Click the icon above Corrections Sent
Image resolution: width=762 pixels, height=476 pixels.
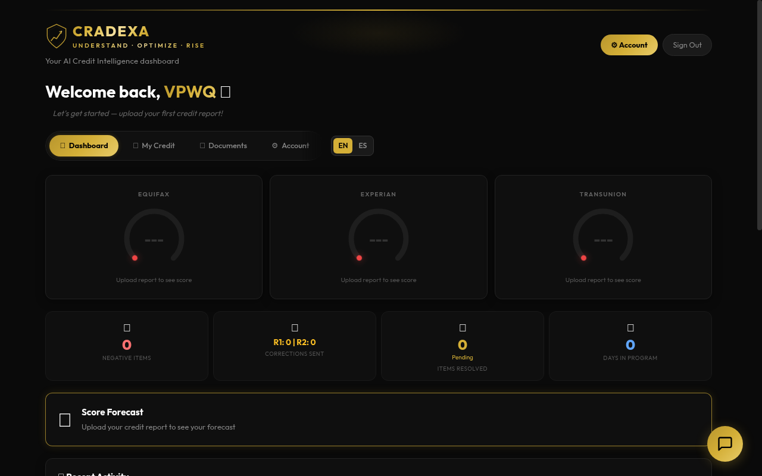pyautogui.click(x=295, y=328)
